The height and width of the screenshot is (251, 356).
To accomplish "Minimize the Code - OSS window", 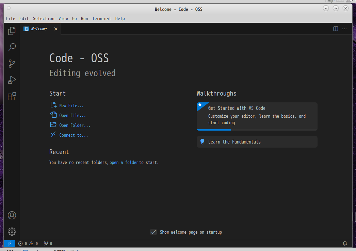I will (326, 9).
